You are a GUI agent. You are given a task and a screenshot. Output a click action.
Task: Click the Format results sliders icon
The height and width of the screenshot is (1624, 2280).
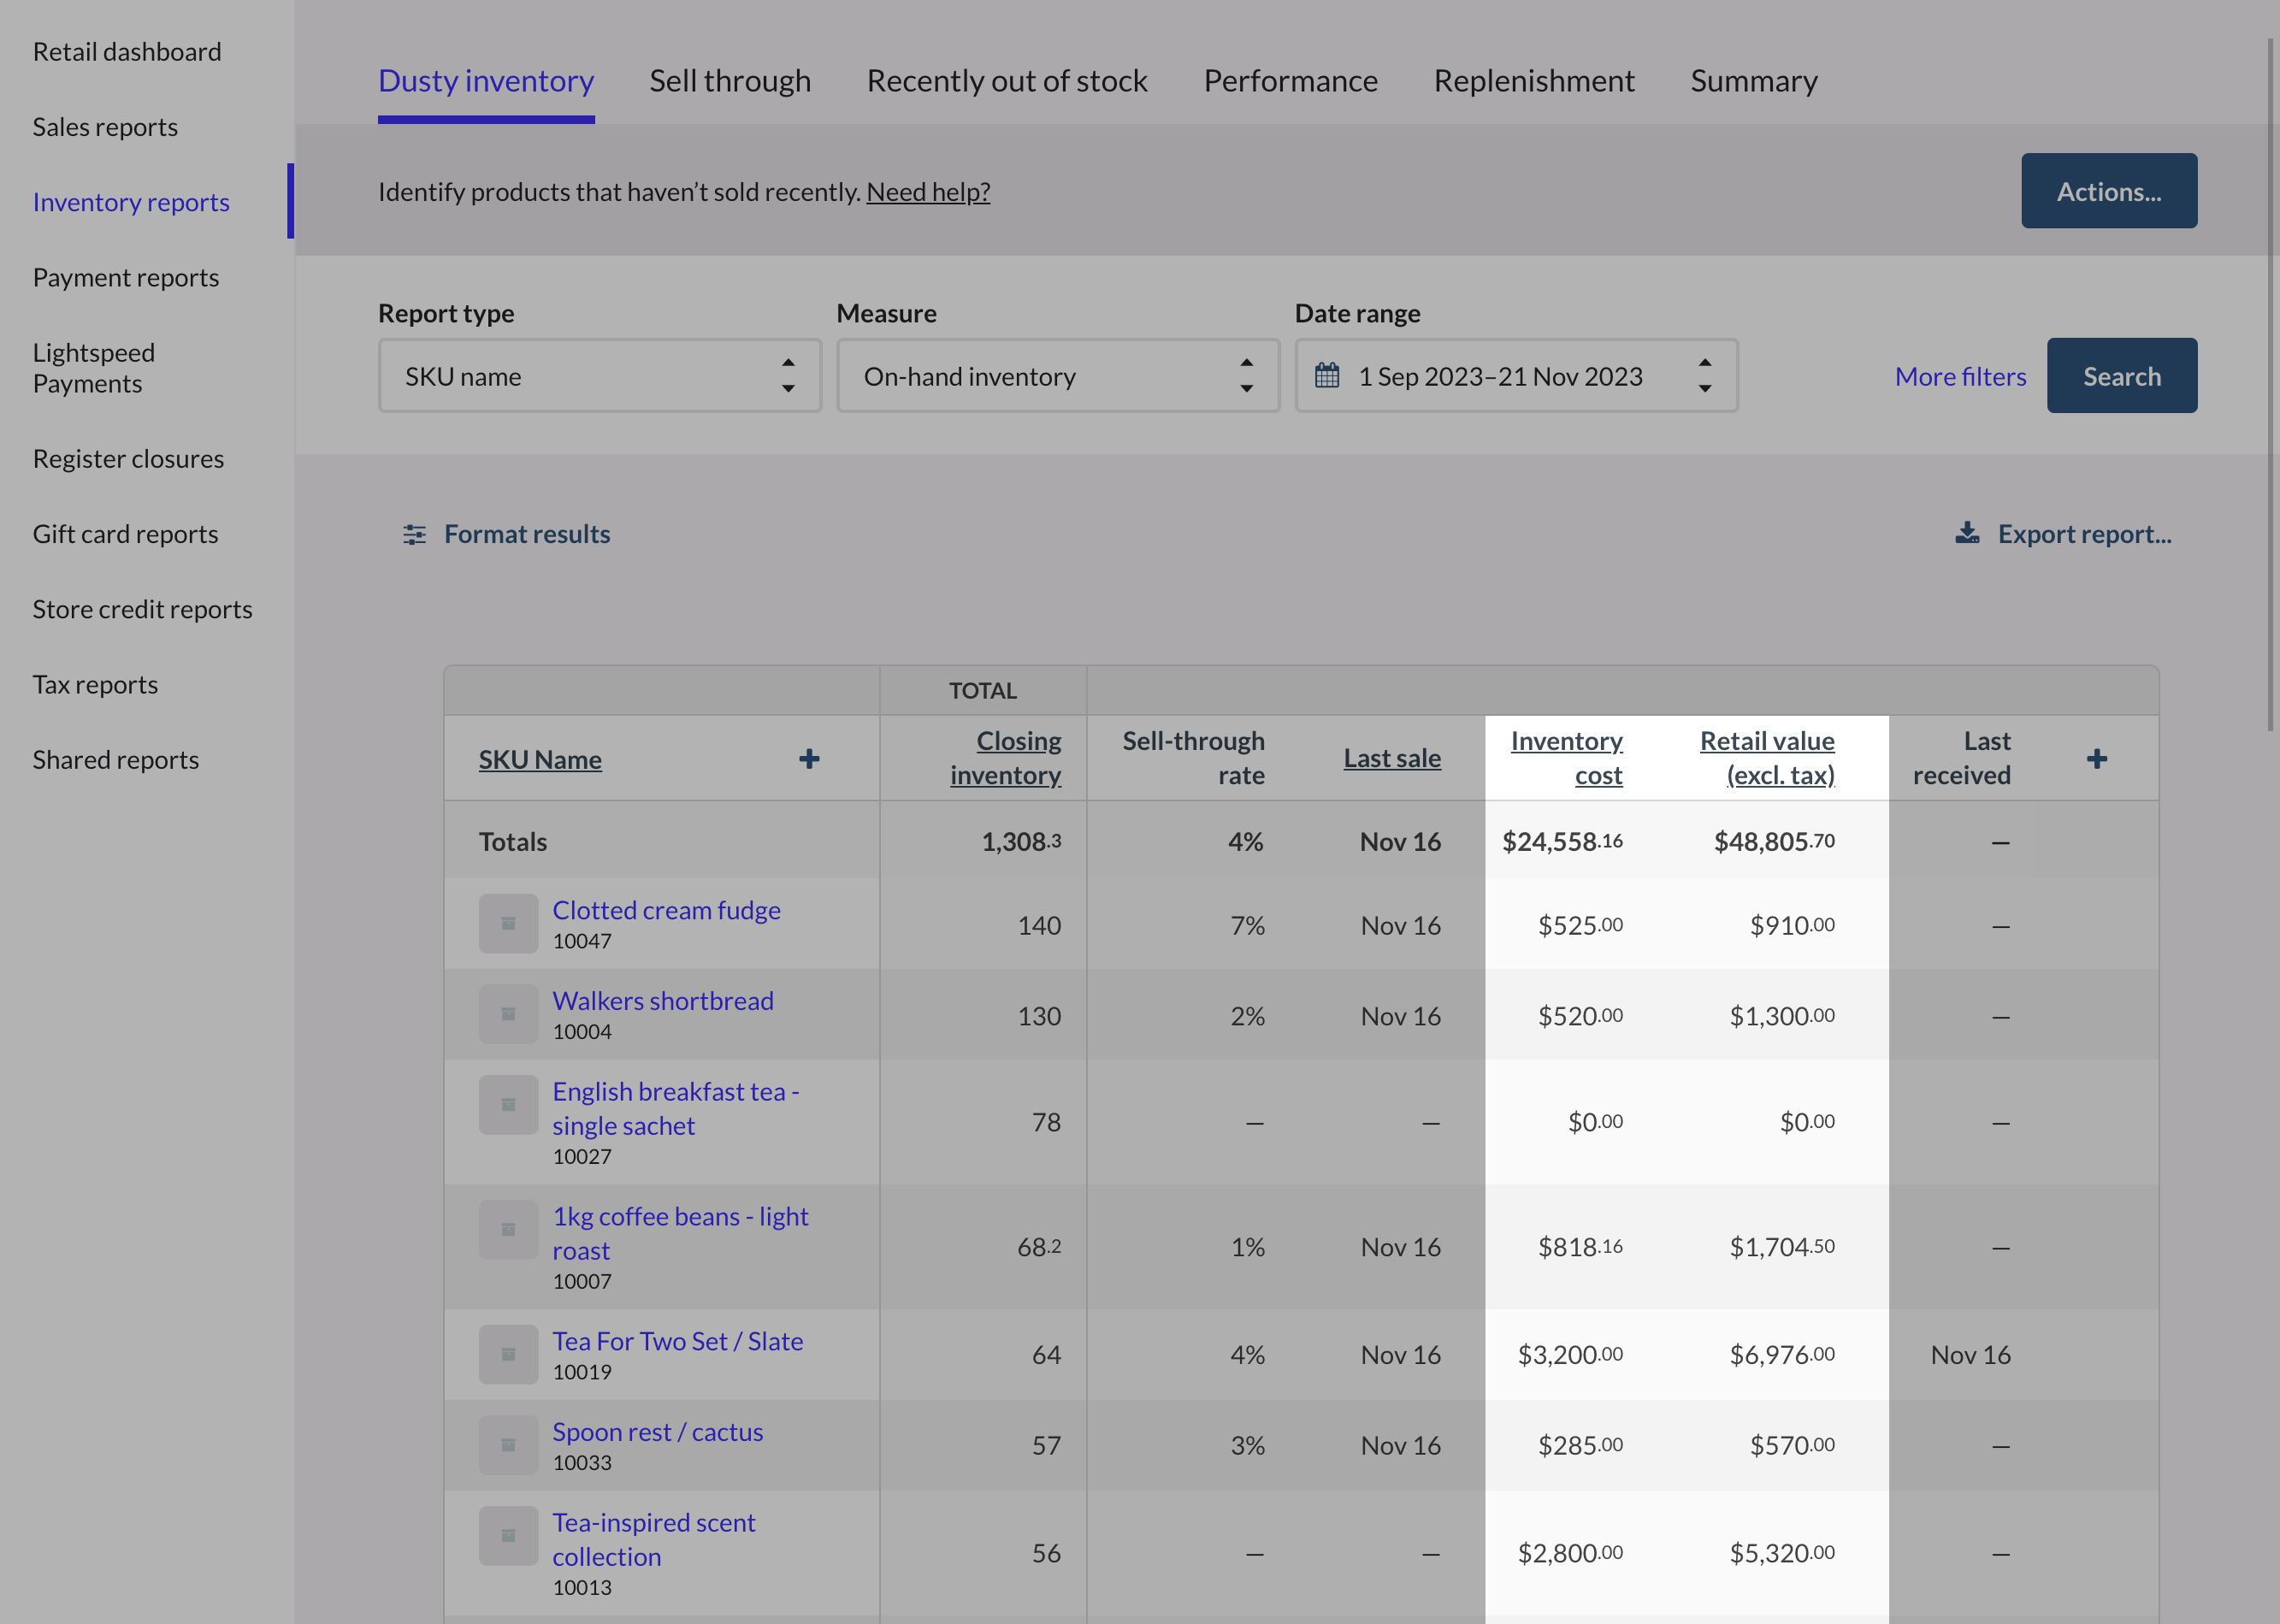(414, 534)
